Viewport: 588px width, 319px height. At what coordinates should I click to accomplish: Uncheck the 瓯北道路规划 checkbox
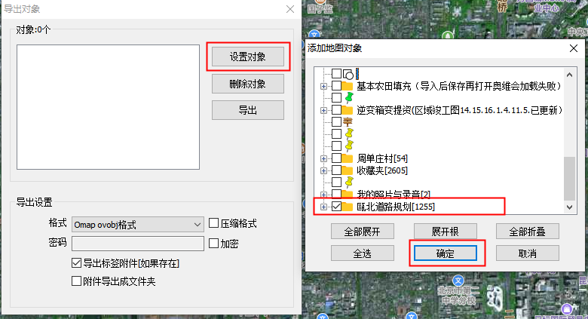pyautogui.click(x=336, y=207)
